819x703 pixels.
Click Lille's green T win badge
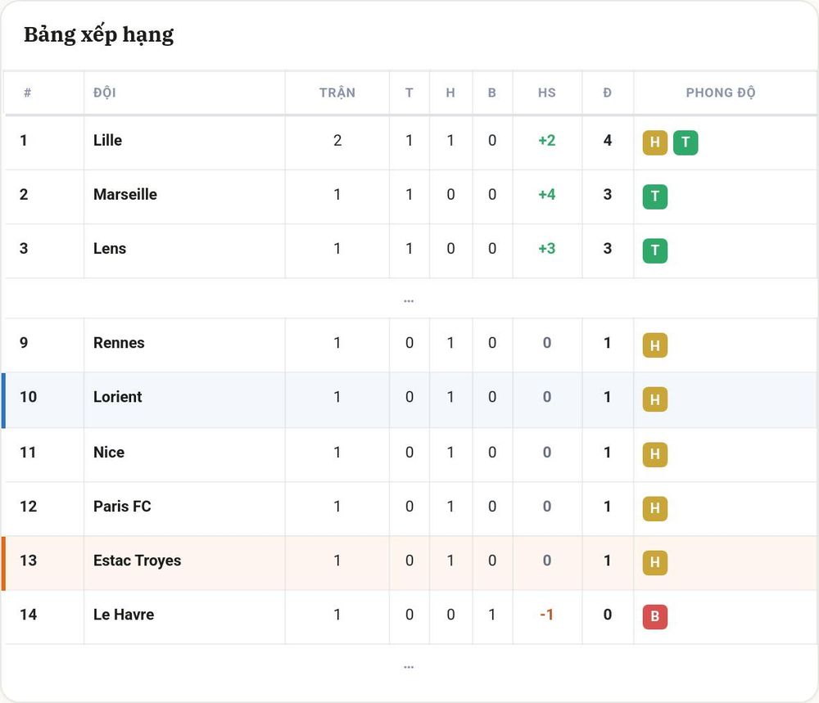(686, 142)
